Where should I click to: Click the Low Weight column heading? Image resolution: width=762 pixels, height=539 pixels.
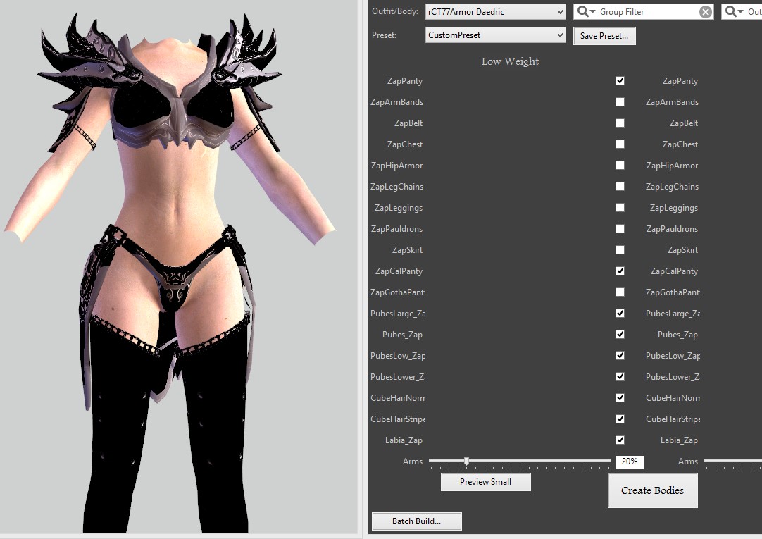click(x=511, y=61)
